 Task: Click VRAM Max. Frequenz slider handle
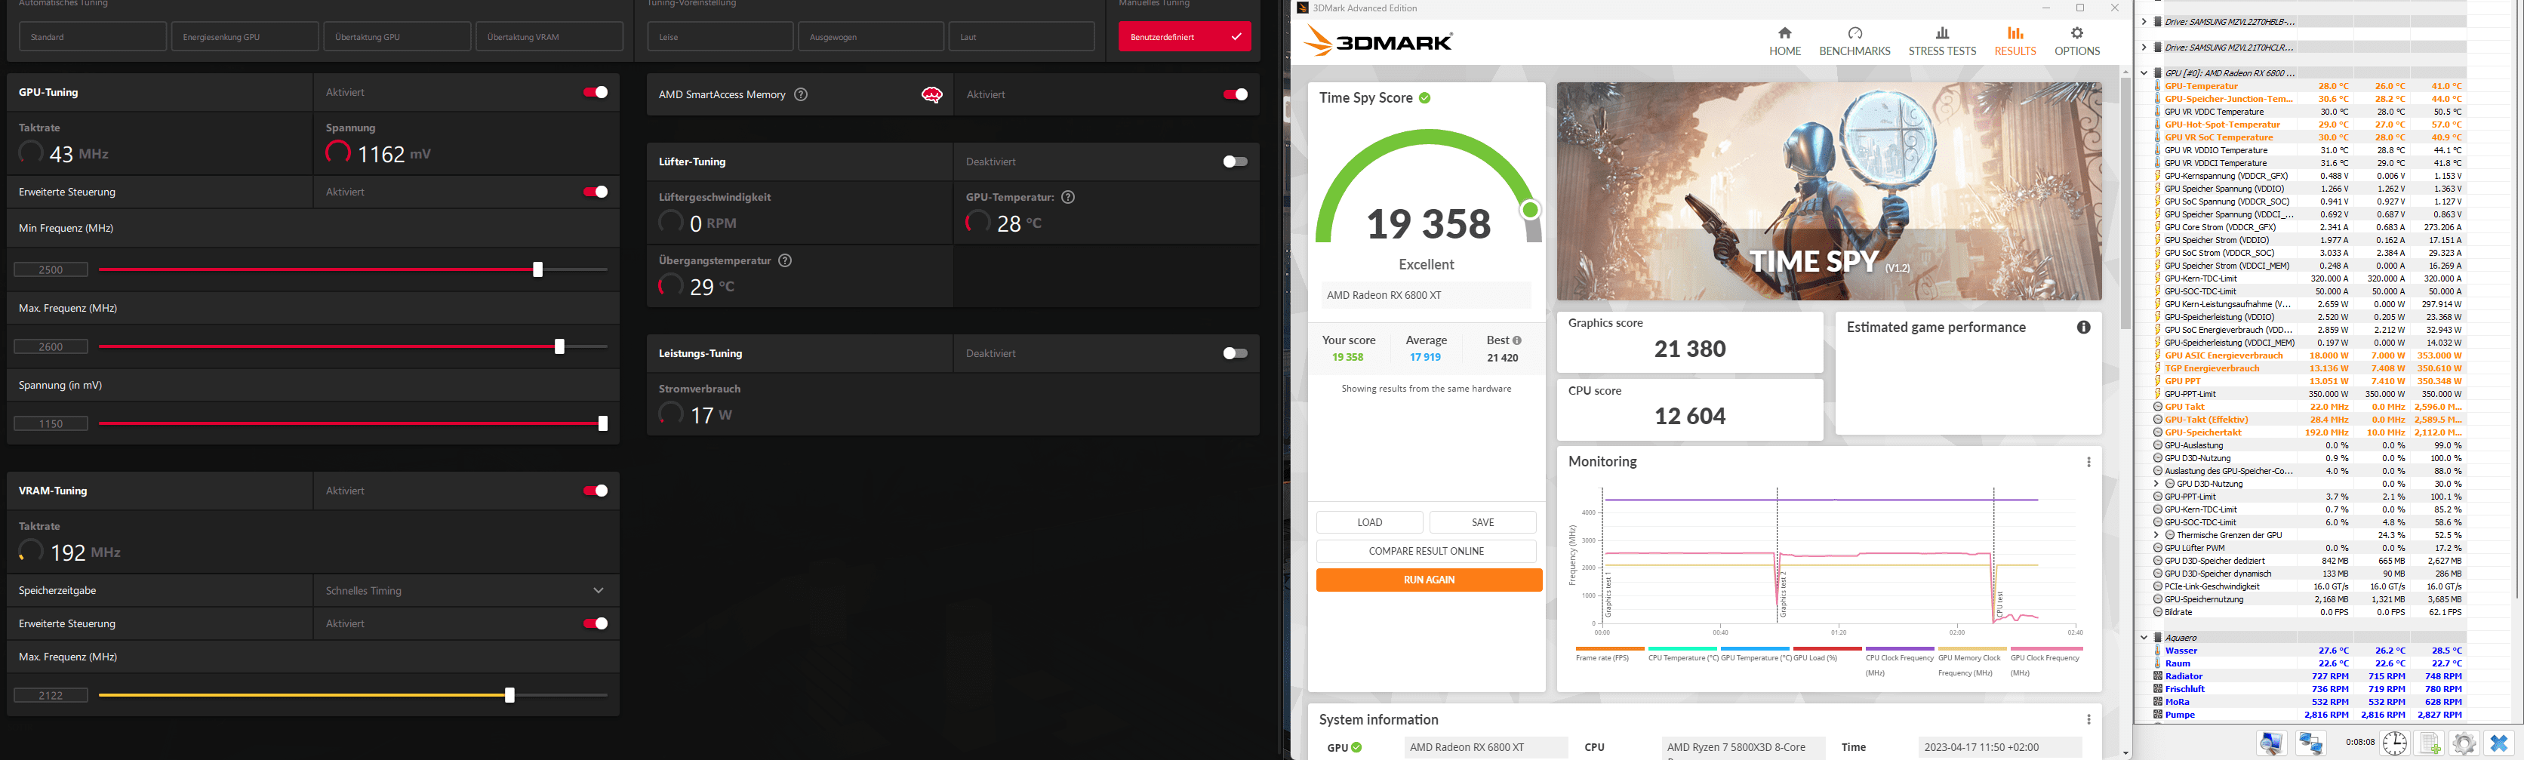(x=509, y=695)
